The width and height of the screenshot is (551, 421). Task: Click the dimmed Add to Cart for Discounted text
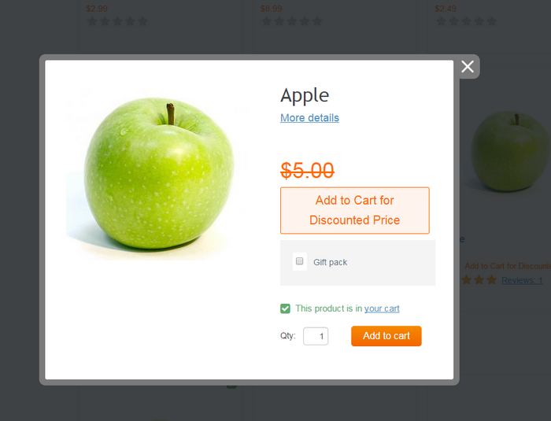(x=508, y=266)
